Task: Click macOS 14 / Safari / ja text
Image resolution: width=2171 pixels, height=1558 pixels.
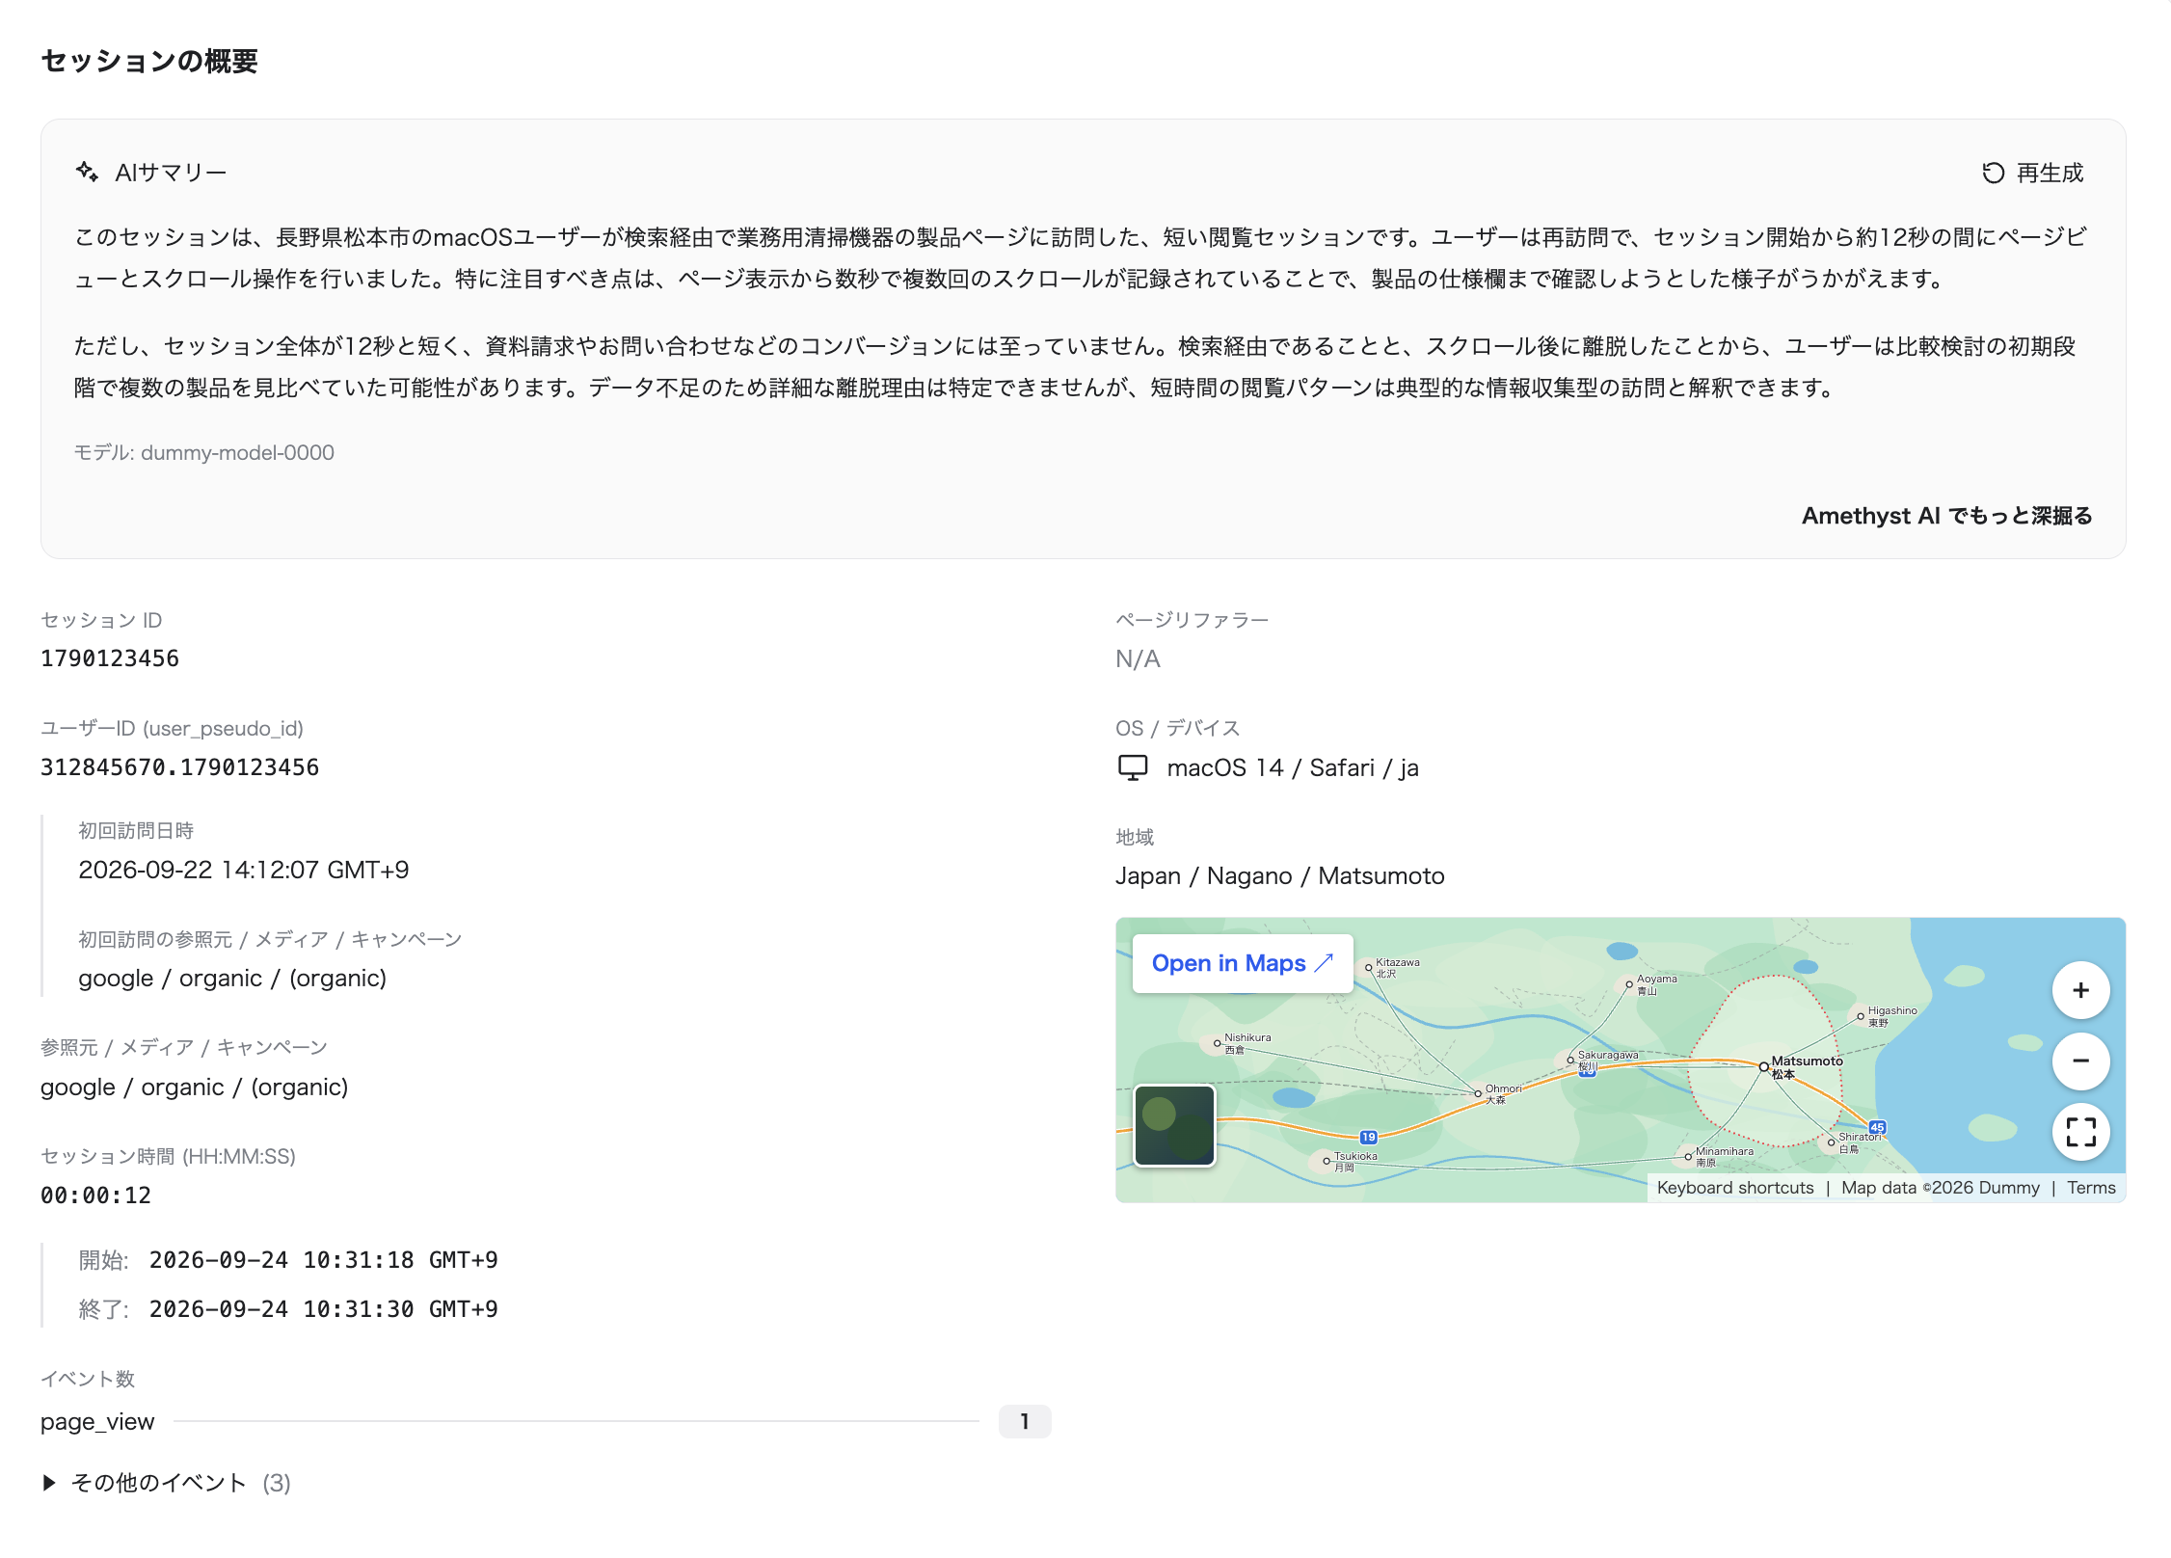Action: (x=1292, y=767)
